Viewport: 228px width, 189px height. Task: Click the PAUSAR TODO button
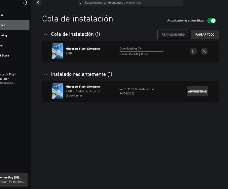205,34
